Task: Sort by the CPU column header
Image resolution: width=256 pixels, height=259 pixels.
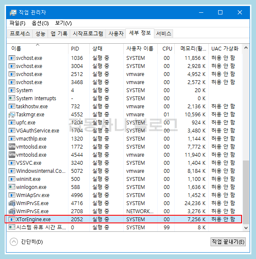Action: [x=166, y=48]
